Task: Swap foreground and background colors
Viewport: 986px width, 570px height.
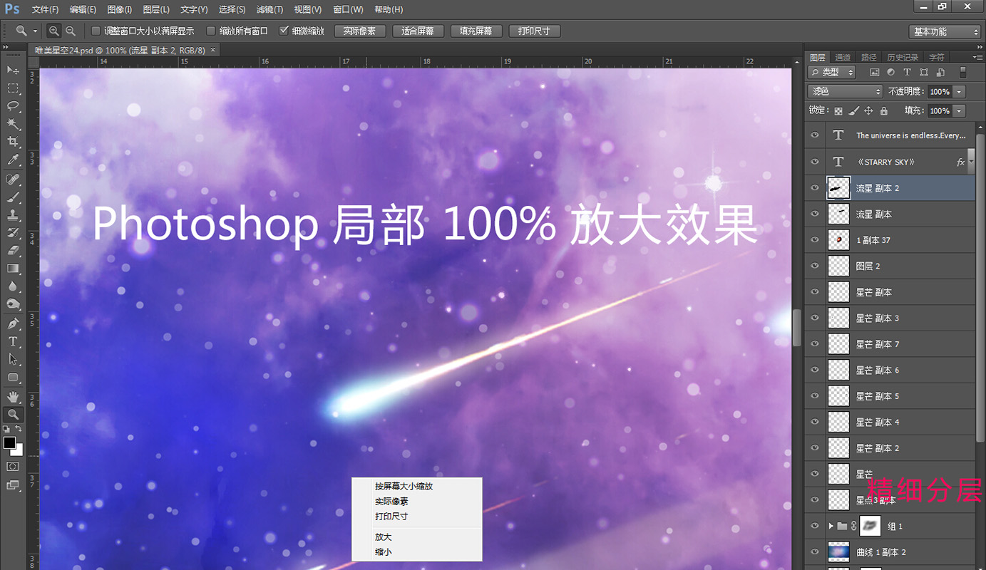Action: tap(19, 430)
